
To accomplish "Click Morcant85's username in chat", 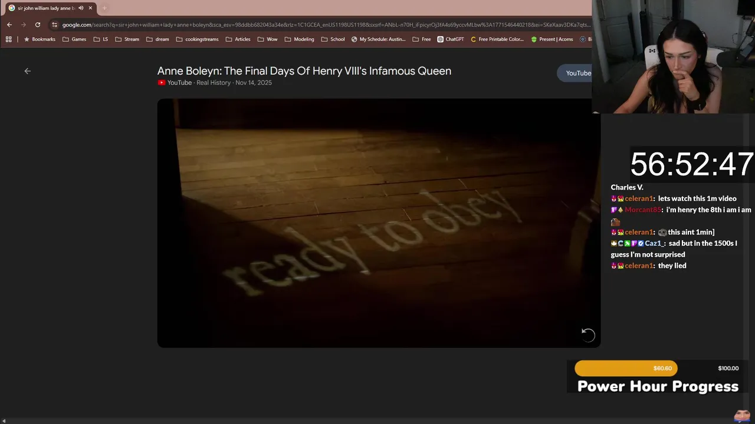I will pos(642,210).
